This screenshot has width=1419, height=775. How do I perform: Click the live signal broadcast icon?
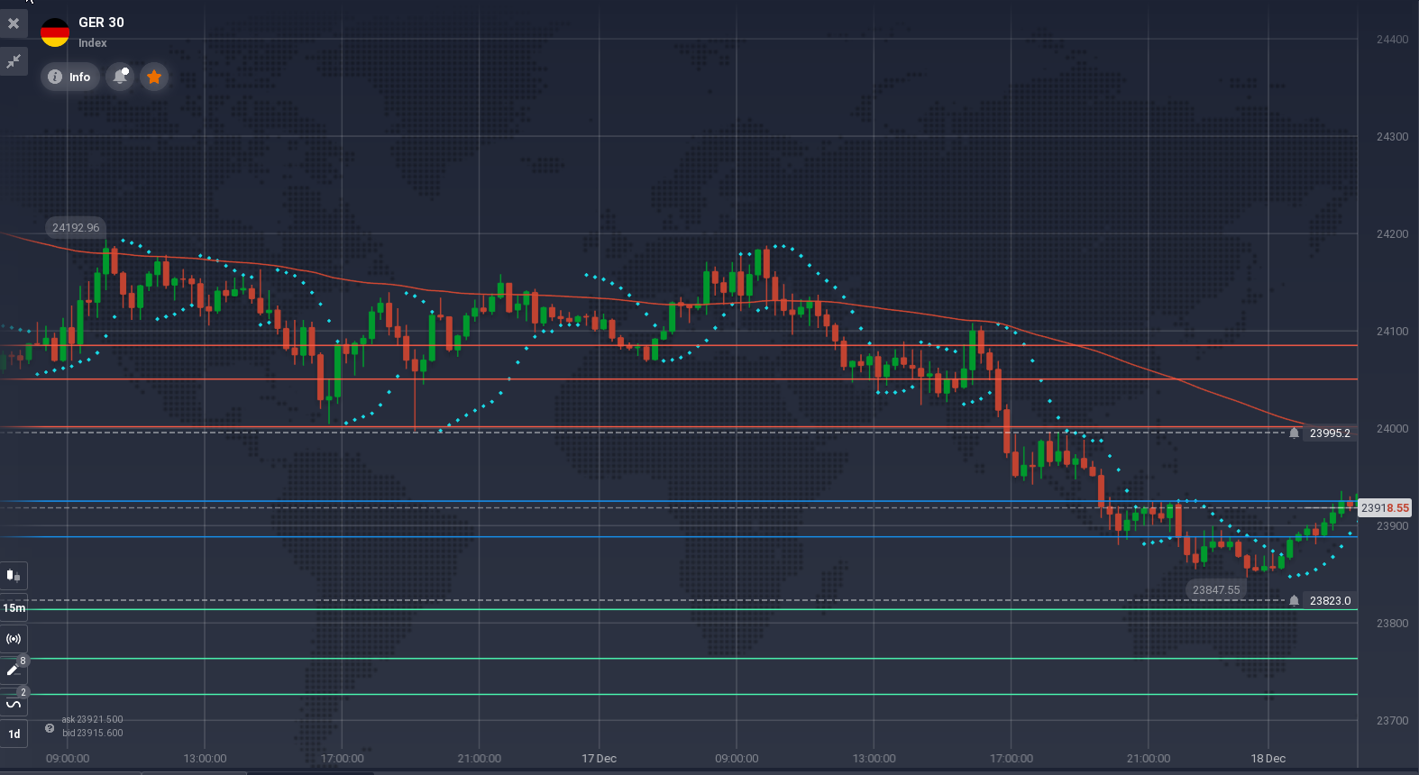pos(14,639)
